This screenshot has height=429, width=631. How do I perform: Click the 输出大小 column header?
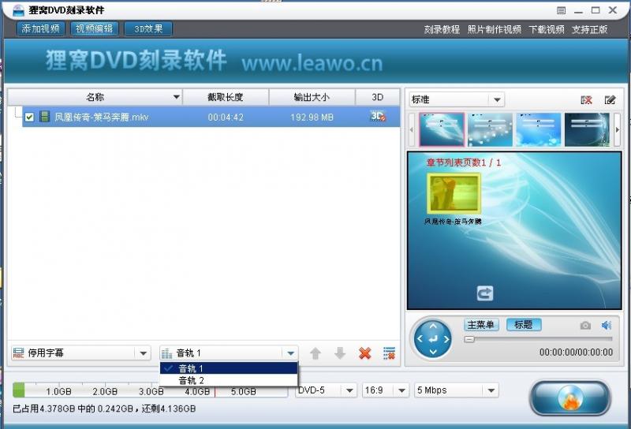pyautogui.click(x=312, y=97)
